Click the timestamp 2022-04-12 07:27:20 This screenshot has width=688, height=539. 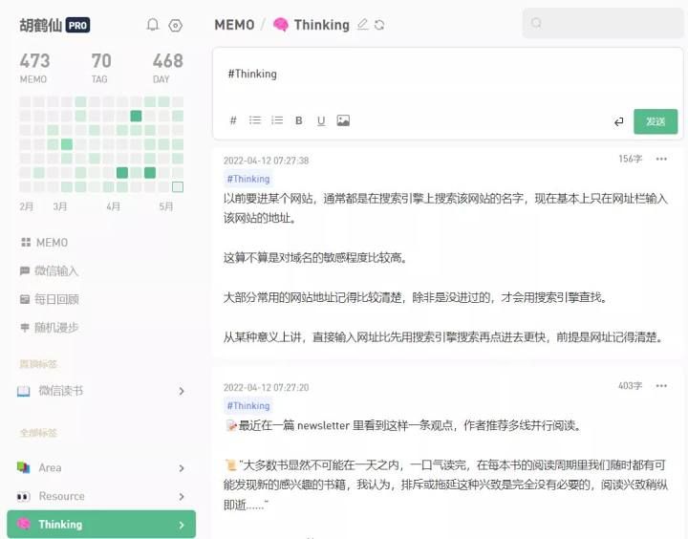point(266,388)
